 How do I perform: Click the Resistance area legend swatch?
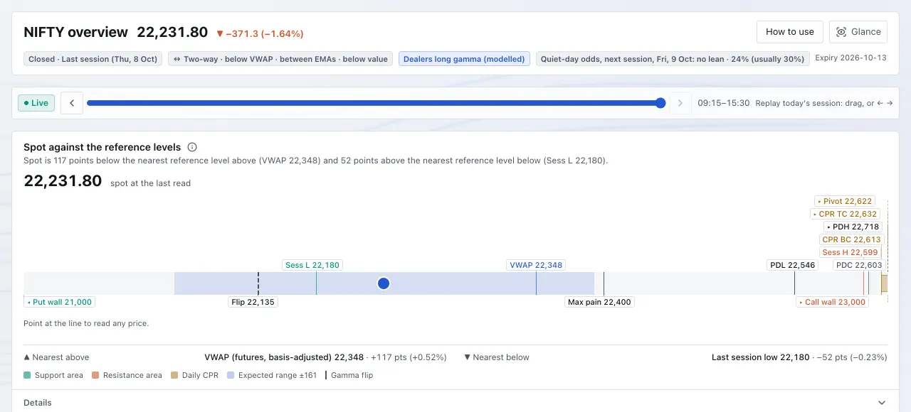pos(95,375)
